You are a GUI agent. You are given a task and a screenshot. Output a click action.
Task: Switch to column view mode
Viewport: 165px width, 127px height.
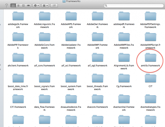tap(23, 5)
